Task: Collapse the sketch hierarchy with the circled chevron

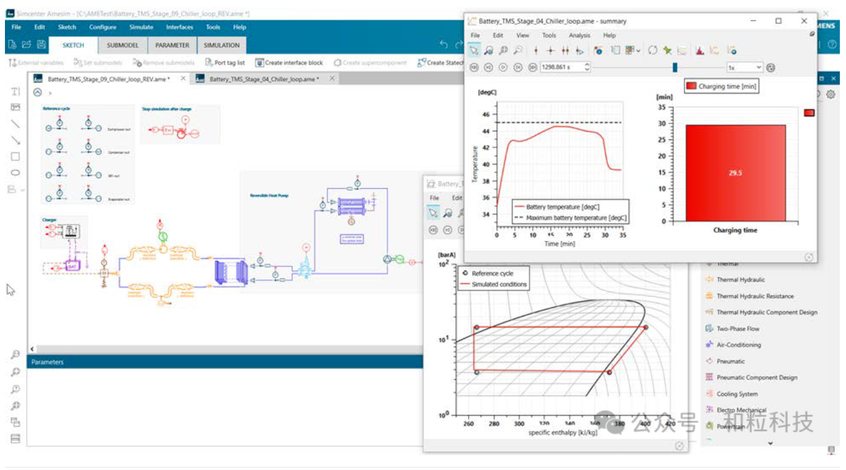Action: [x=37, y=93]
